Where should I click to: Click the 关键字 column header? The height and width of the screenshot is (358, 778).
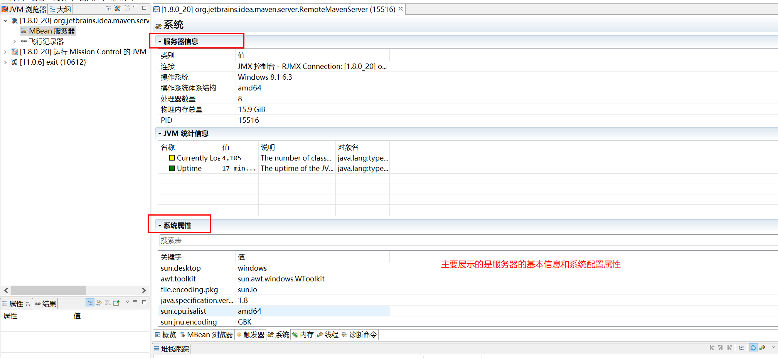click(197, 257)
